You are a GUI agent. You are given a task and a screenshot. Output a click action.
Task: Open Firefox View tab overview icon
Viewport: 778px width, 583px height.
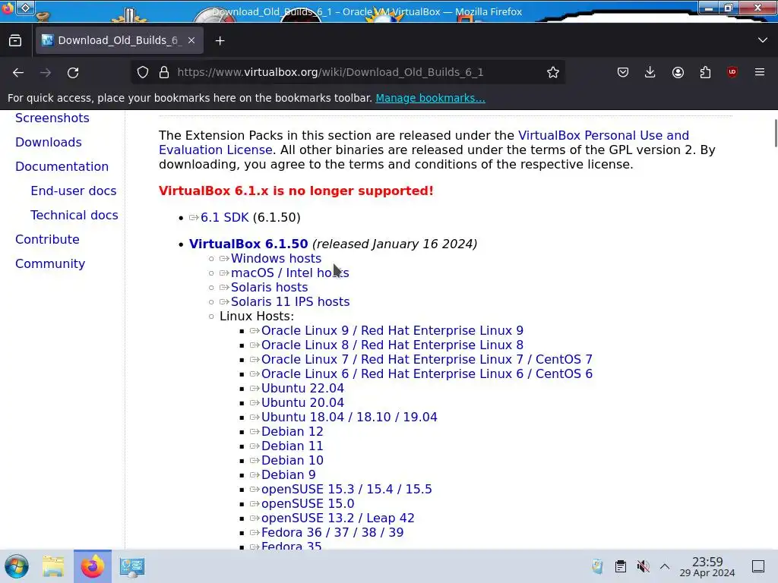tap(15, 41)
